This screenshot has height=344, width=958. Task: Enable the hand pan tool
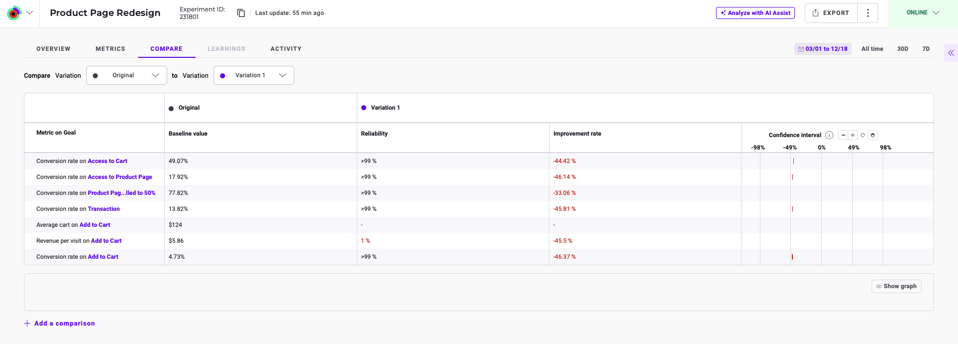click(873, 135)
